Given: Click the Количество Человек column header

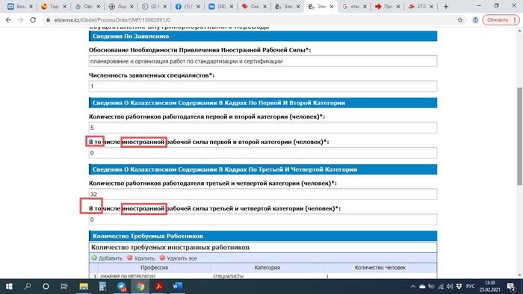Looking at the screenshot, I should point(380,267).
